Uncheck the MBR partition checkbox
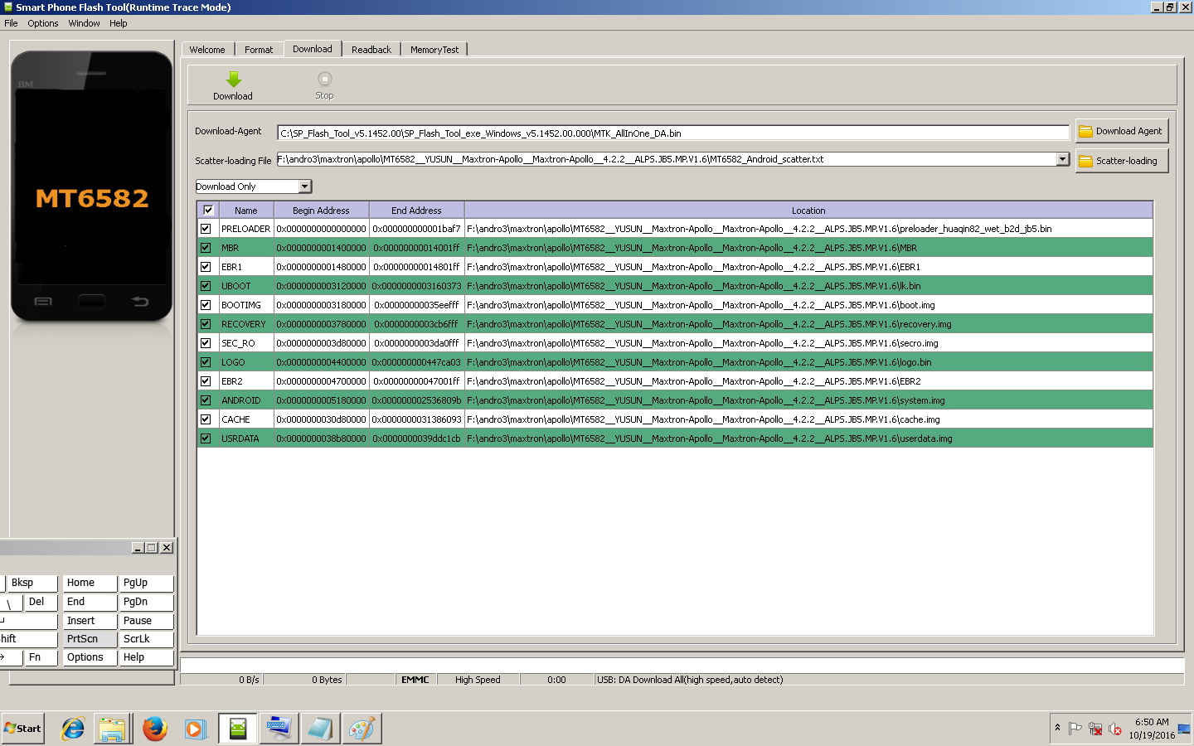The height and width of the screenshot is (746, 1194). coord(206,248)
